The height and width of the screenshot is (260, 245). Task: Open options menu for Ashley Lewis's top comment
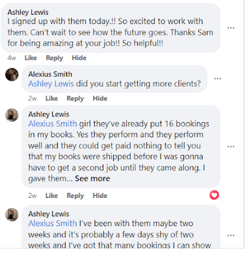(x=231, y=28)
